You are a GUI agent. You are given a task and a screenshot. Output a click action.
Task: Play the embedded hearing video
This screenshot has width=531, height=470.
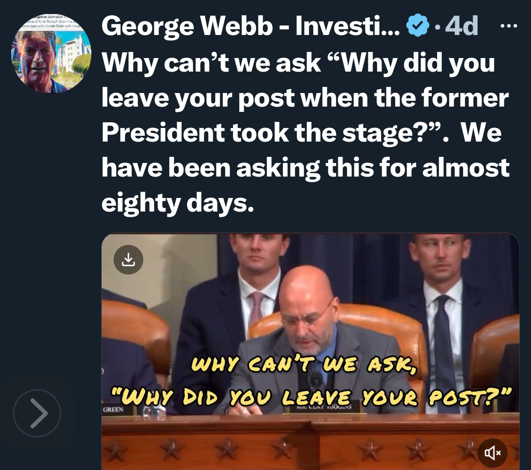(x=310, y=351)
